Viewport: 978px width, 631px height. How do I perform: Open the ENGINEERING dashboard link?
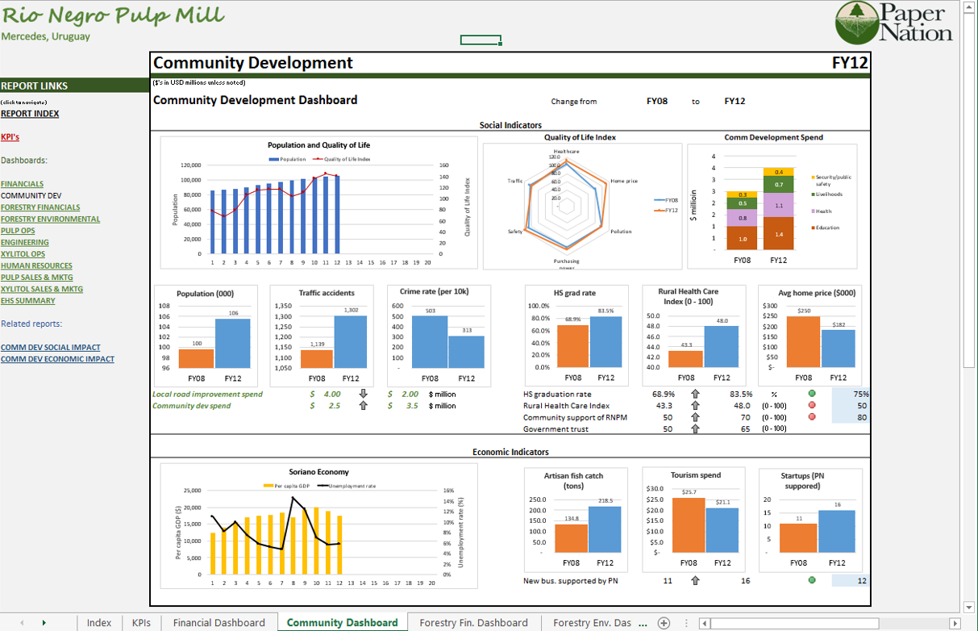[25, 242]
